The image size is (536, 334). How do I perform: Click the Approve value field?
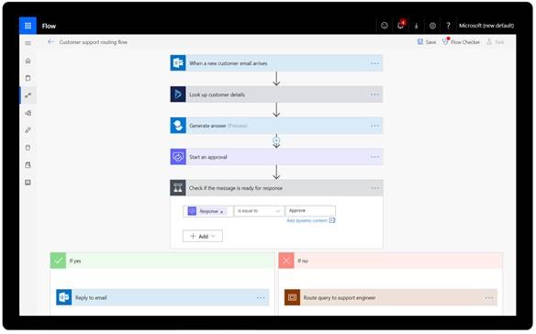[311, 211]
